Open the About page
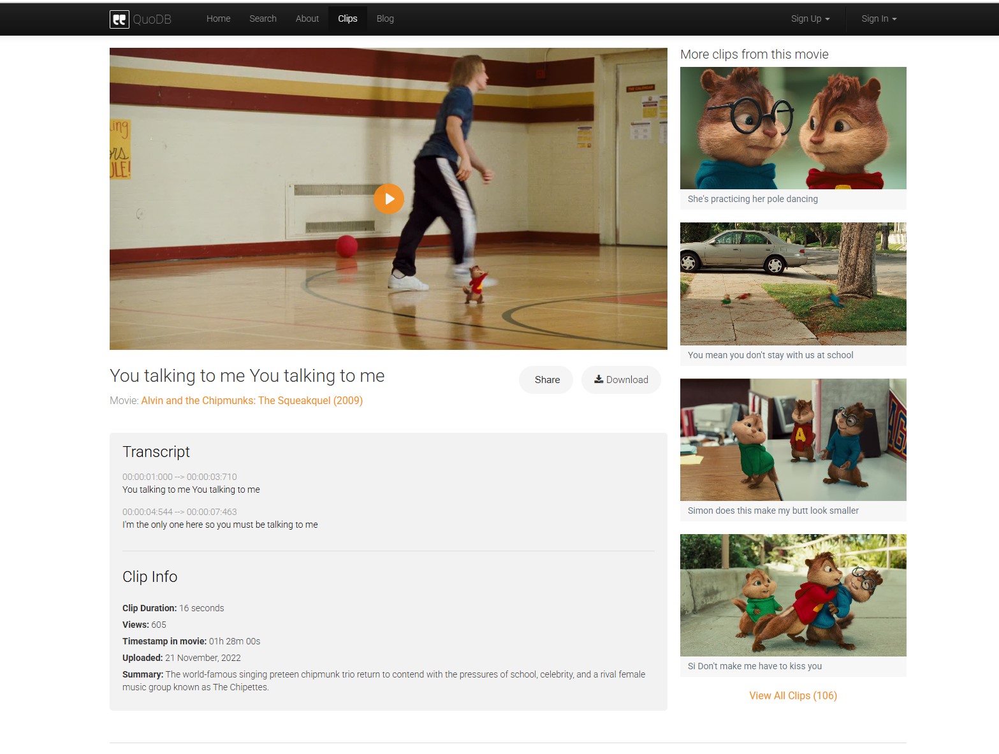999x754 pixels. [307, 18]
